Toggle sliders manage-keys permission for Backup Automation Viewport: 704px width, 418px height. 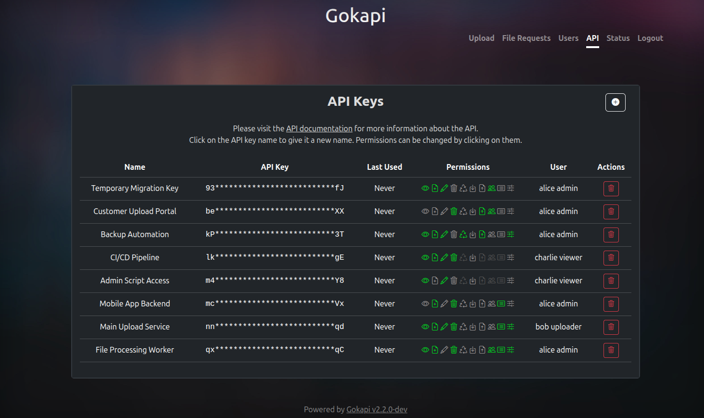(511, 234)
